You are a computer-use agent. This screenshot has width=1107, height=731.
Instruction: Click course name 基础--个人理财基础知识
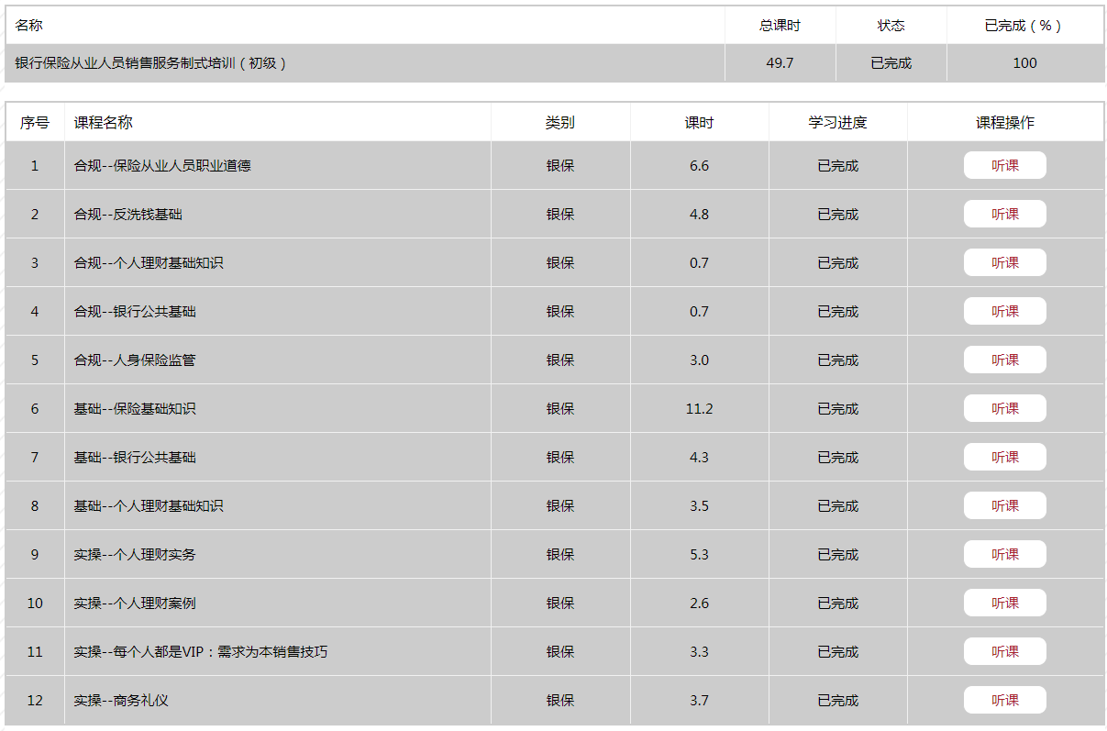[x=149, y=506]
